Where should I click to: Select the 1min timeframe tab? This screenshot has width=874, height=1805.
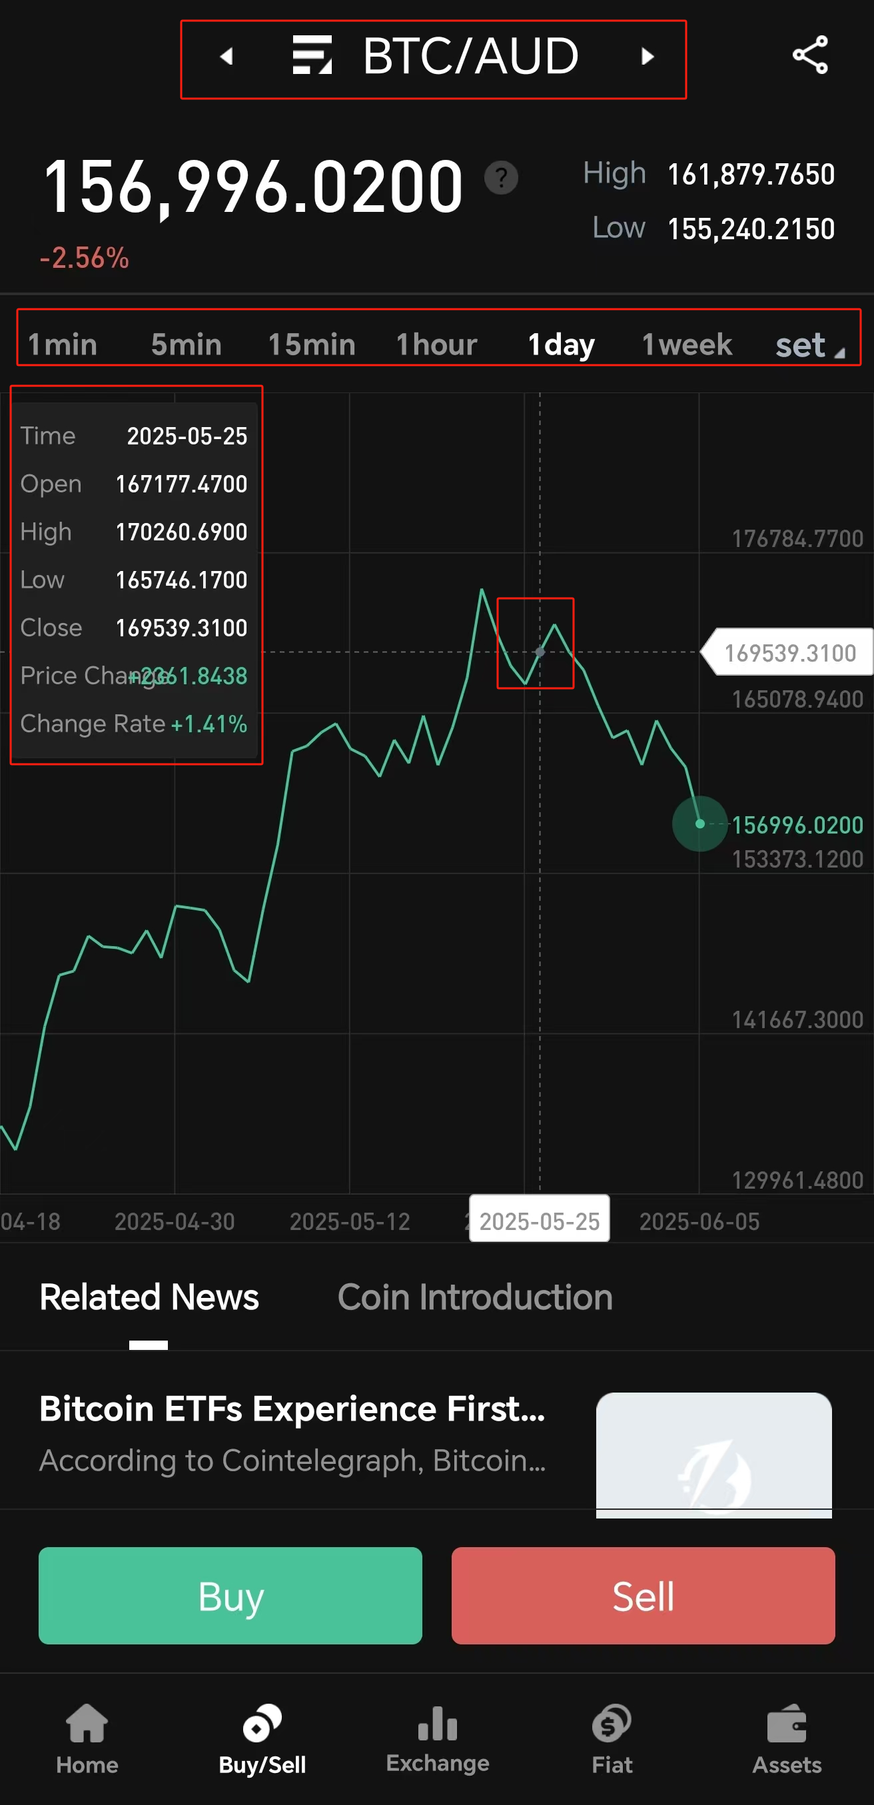tap(63, 344)
